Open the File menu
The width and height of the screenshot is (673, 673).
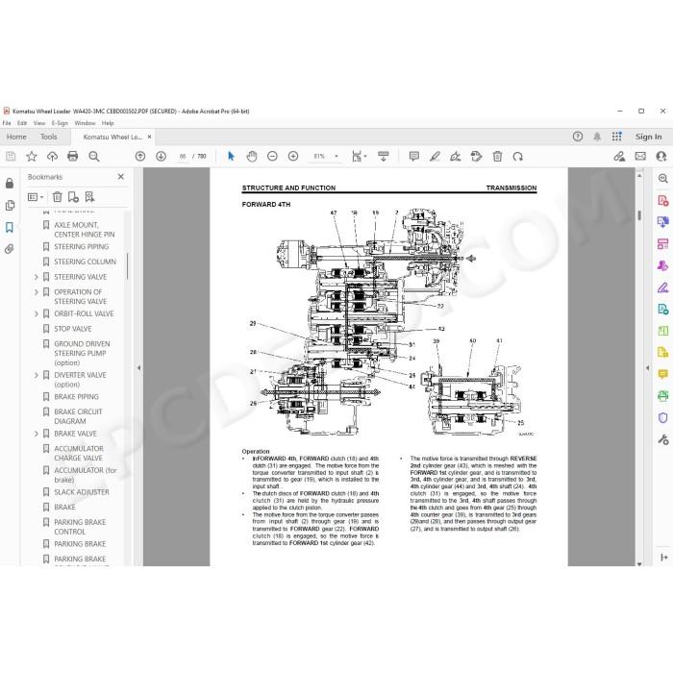click(7, 123)
